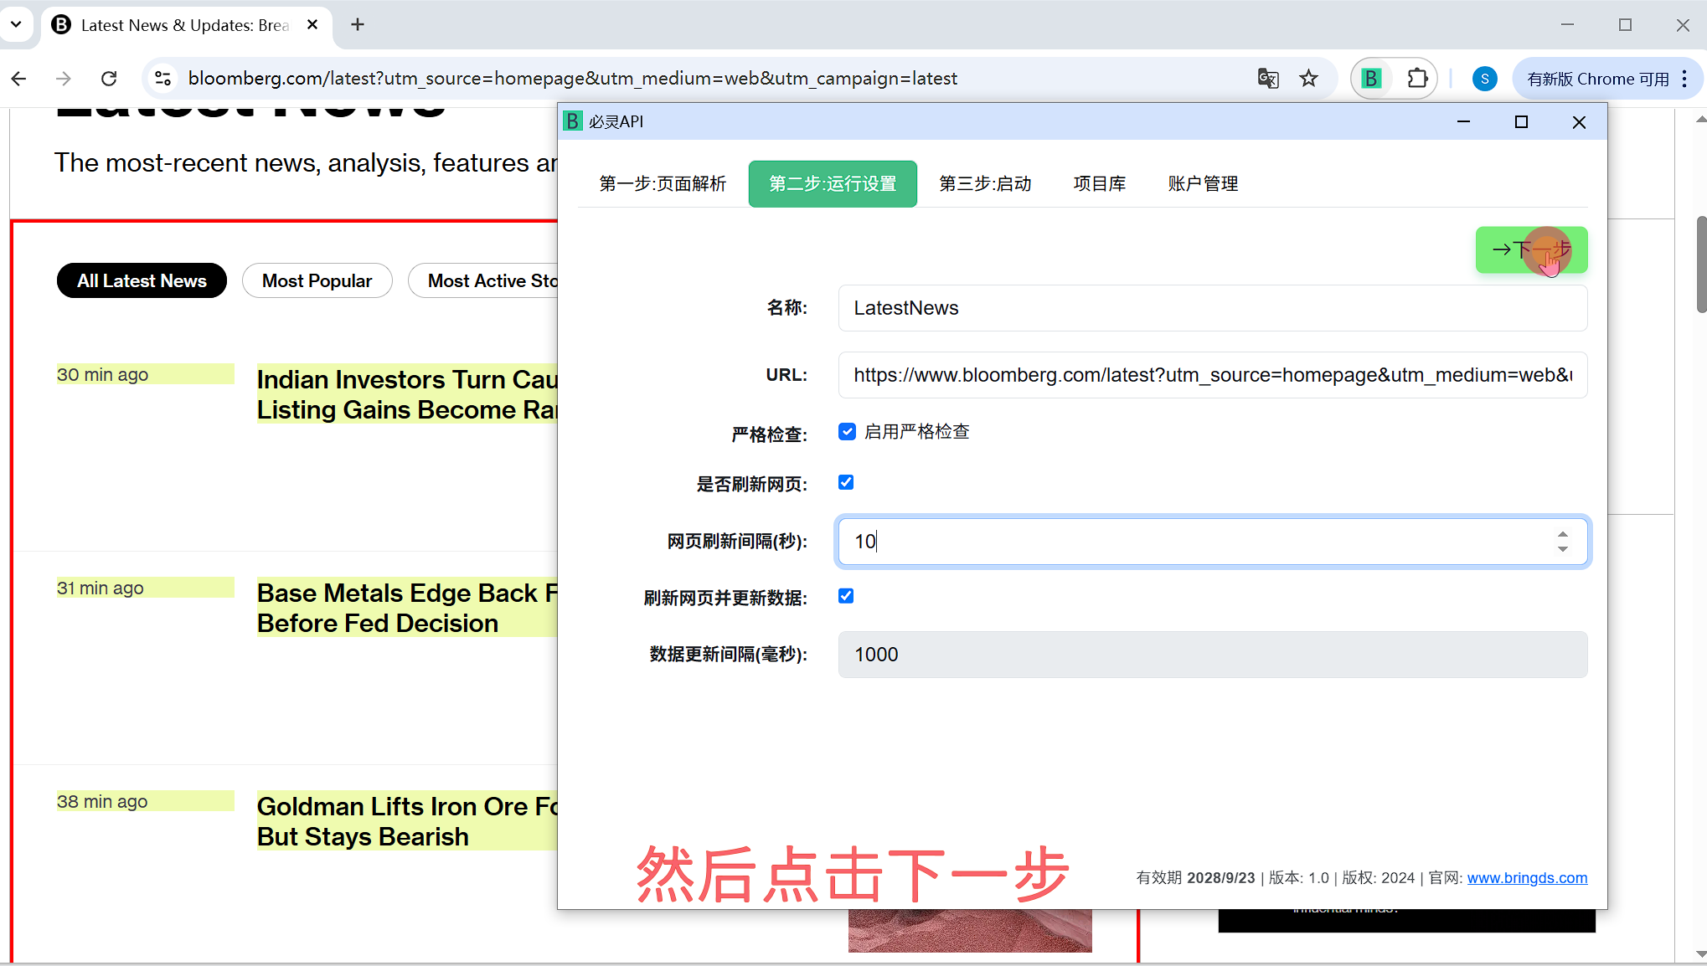Switch to the 第一步:页面解析 tab
The width and height of the screenshot is (1707, 966).
point(663,183)
